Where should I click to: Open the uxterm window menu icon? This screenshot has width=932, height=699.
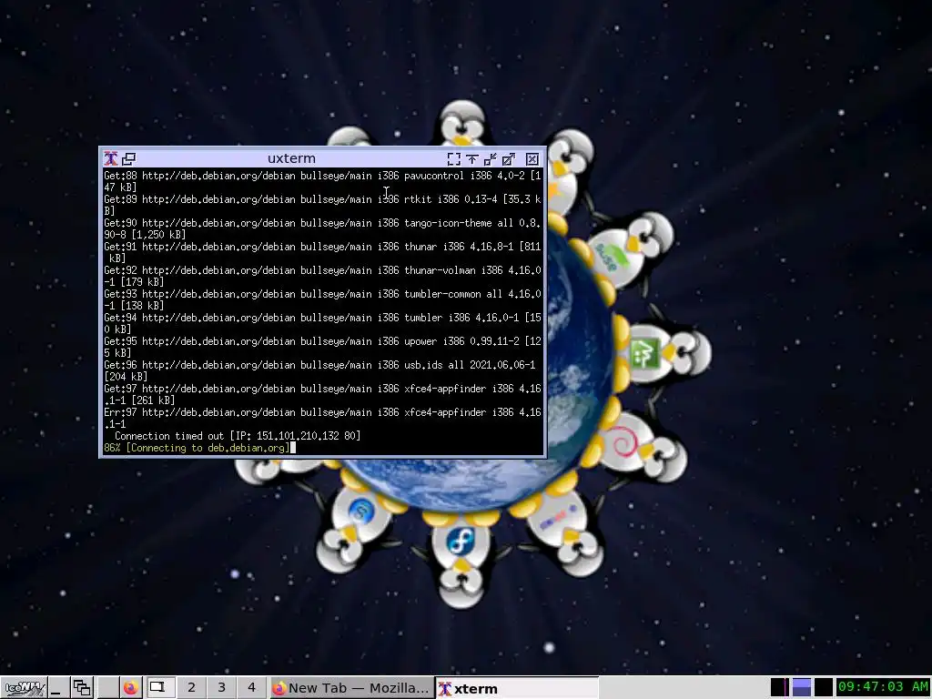click(x=110, y=158)
